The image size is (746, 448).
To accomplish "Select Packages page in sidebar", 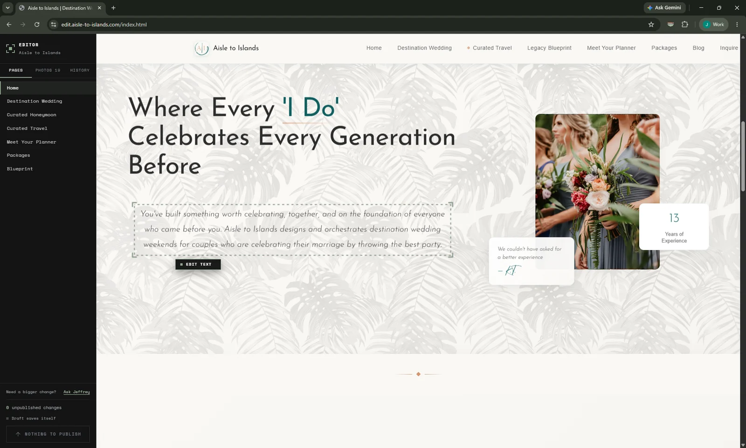I will click(x=48, y=155).
